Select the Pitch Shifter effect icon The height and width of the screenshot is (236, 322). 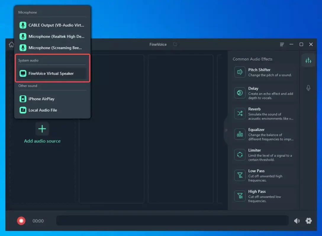[x=240, y=72]
